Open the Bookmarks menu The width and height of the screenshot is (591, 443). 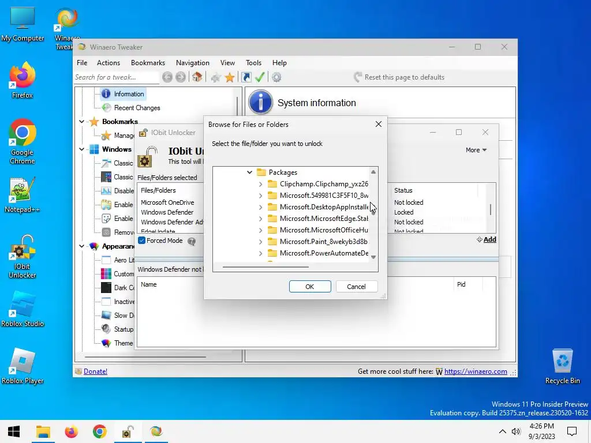pos(148,63)
